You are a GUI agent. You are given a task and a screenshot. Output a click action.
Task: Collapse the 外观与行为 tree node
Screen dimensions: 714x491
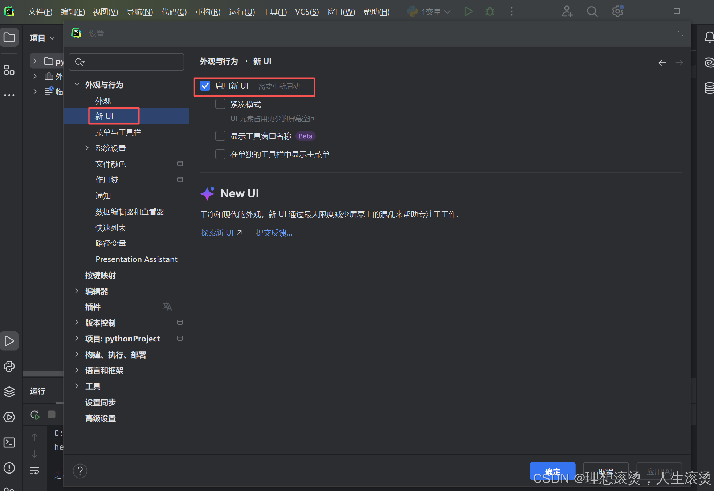click(x=77, y=85)
